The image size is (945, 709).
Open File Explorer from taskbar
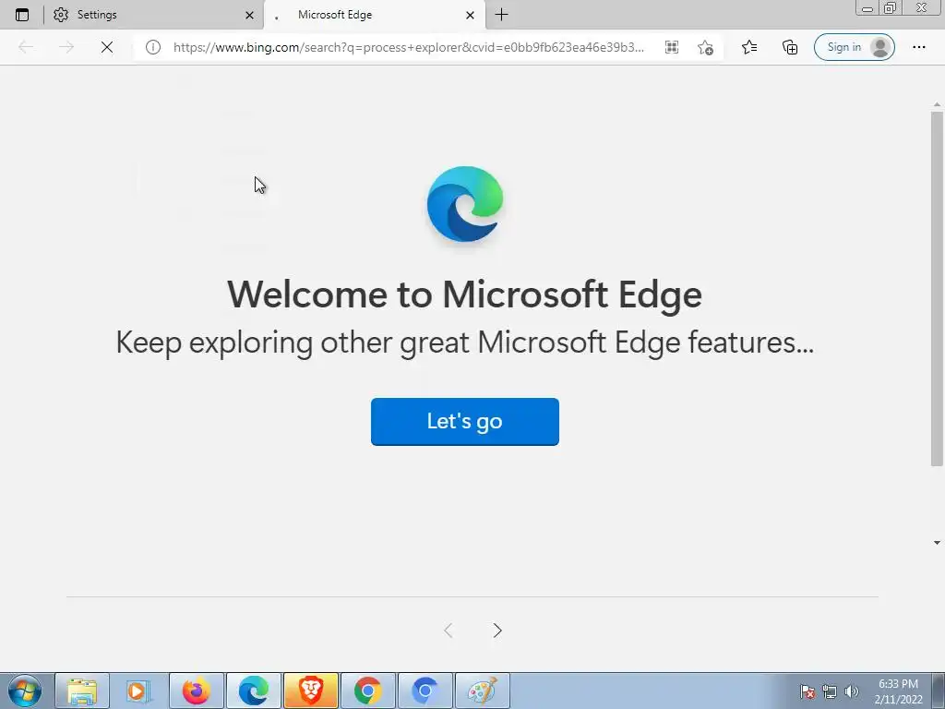82,691
